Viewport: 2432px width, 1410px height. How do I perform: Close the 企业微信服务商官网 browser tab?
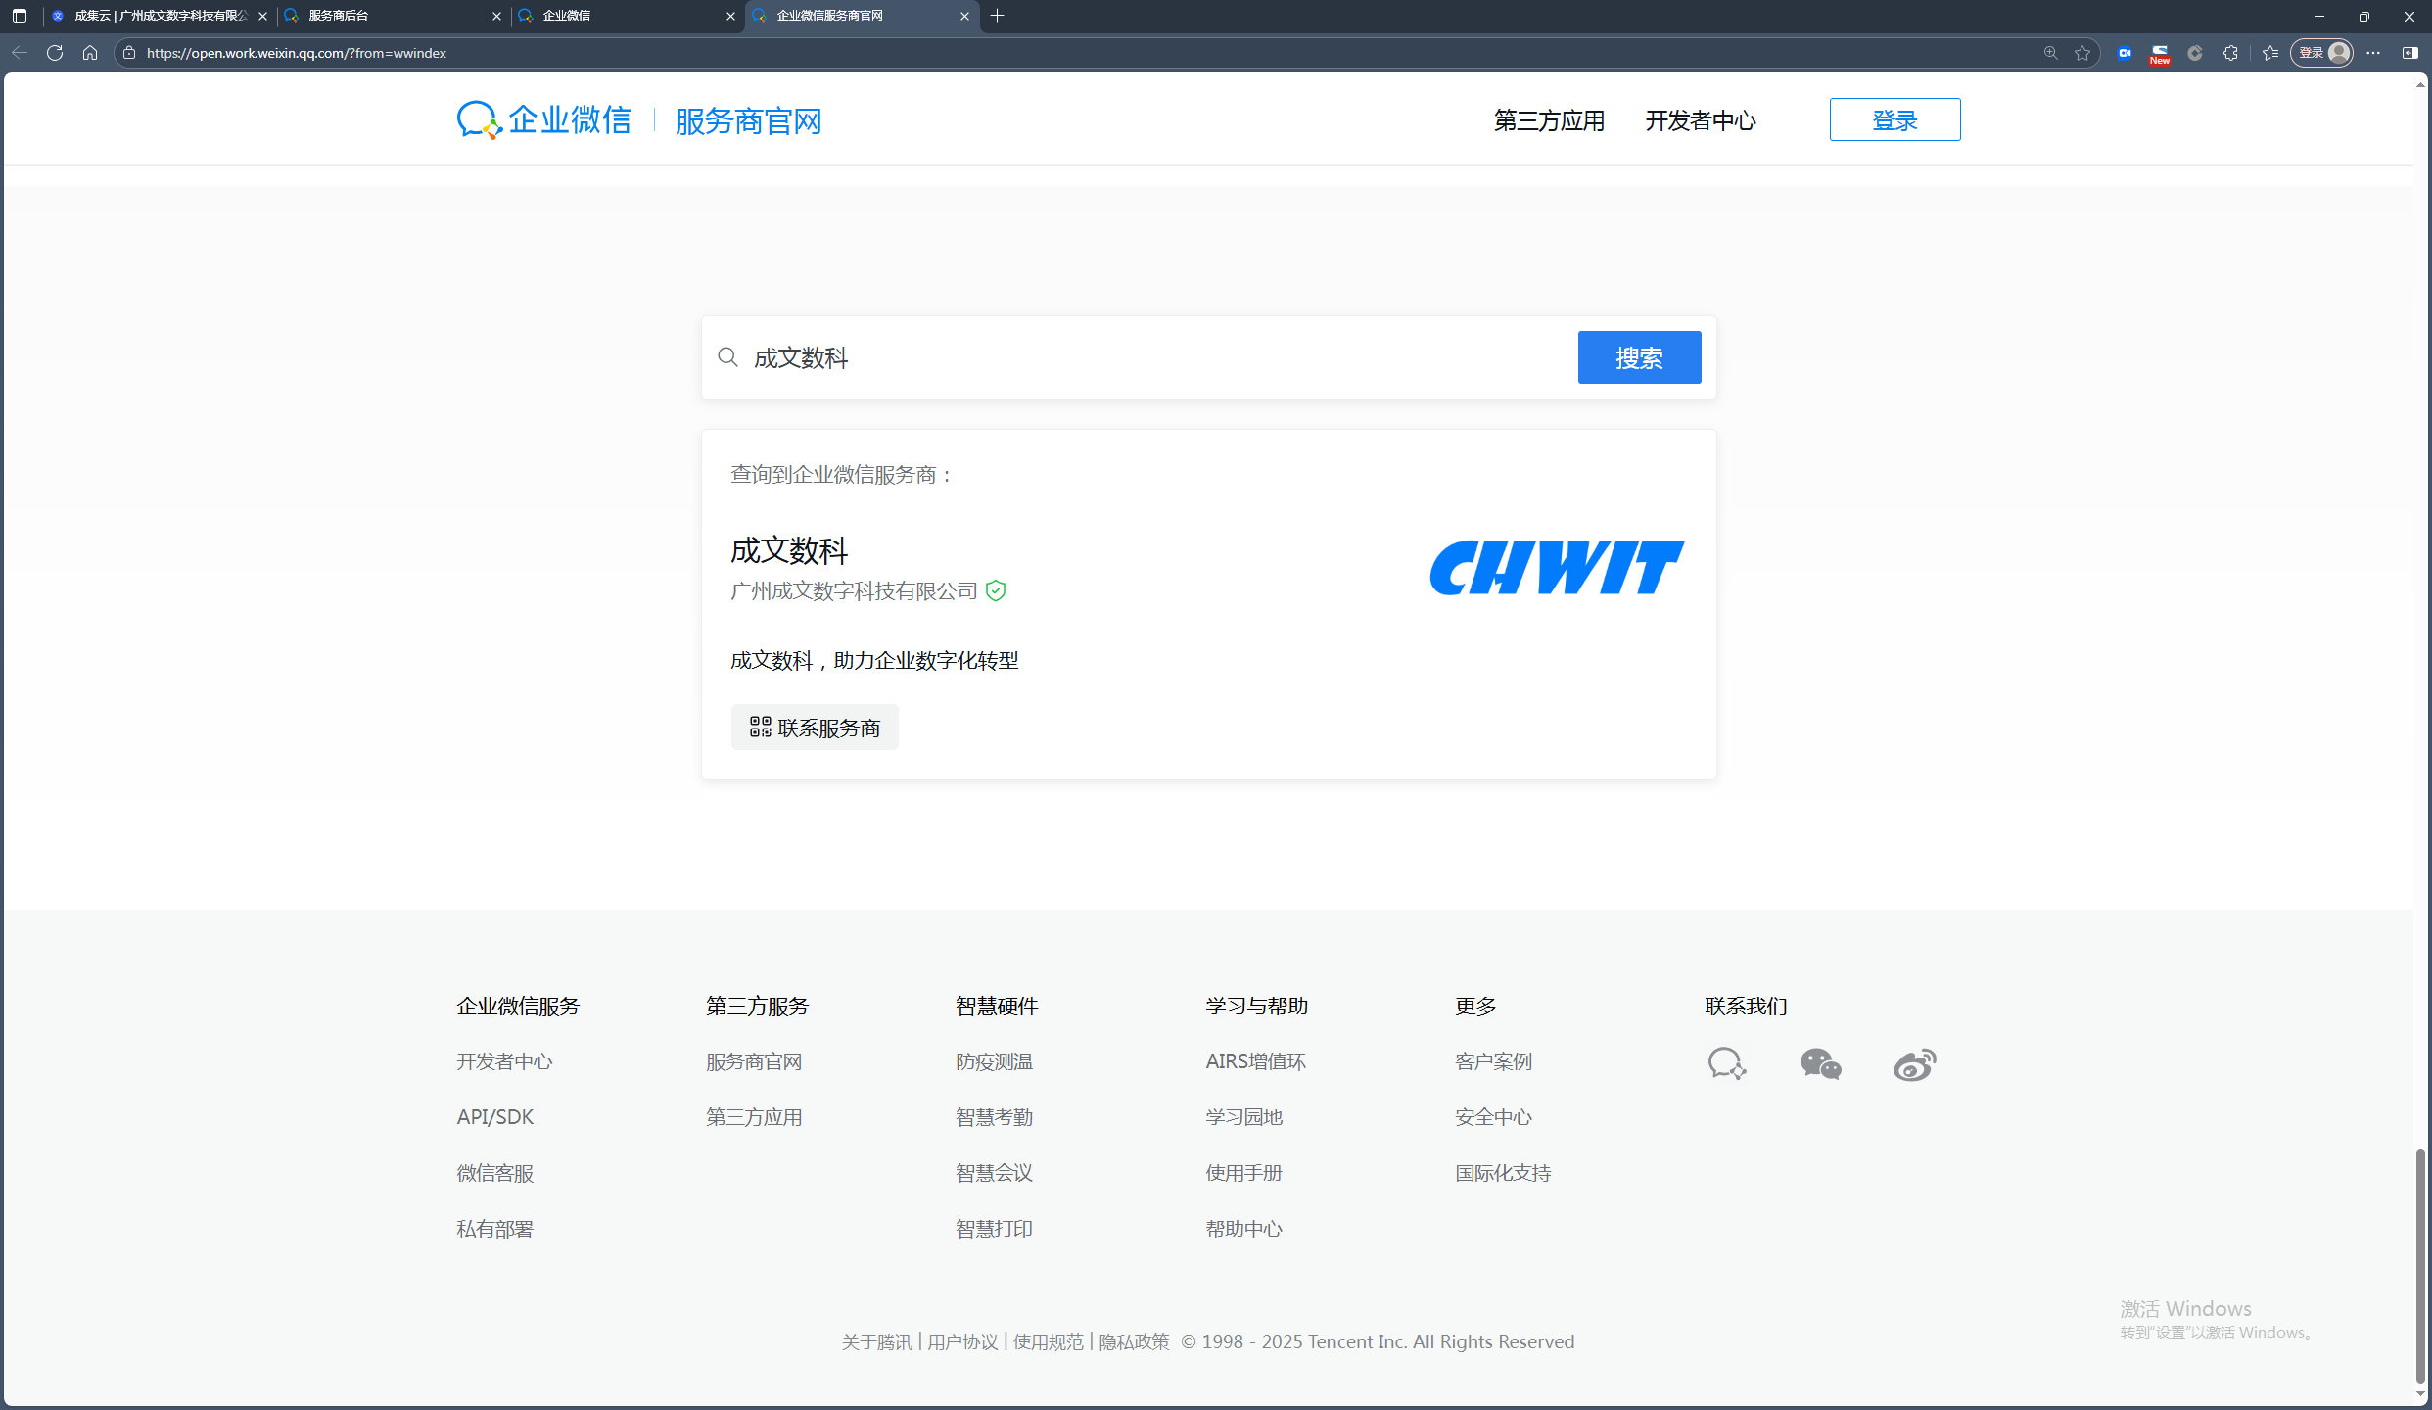click(964, 16)
